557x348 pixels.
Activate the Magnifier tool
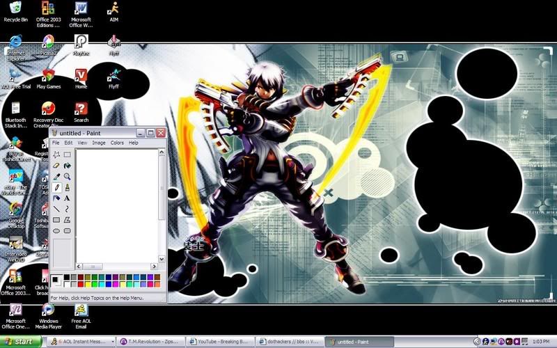[67, 177]
